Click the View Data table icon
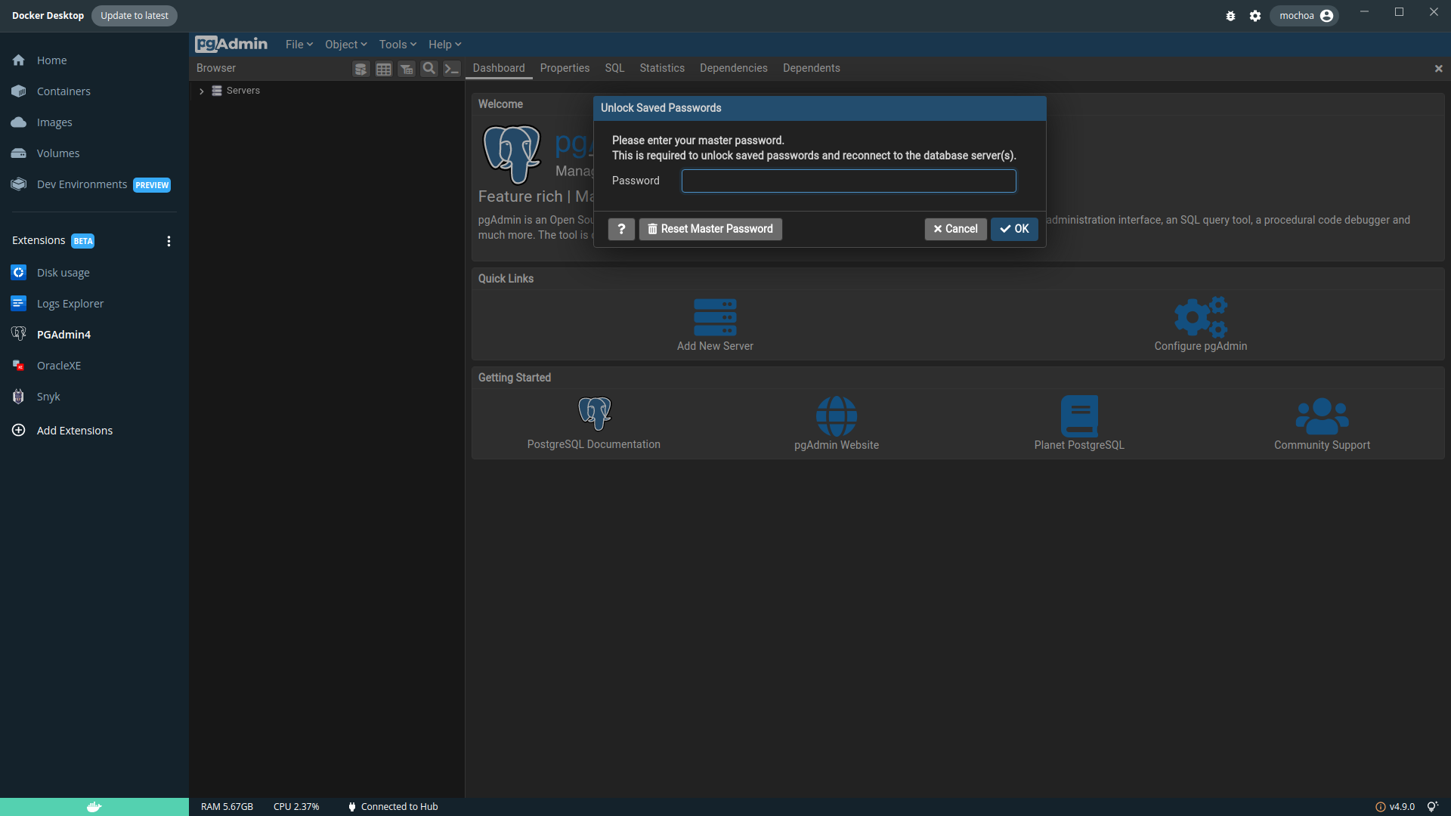This screenshot has width=1451, height=816. [x=384, y=69]
